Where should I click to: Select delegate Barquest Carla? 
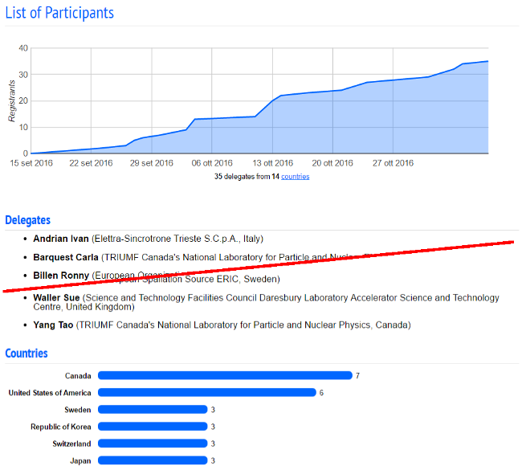pos(66,258)
